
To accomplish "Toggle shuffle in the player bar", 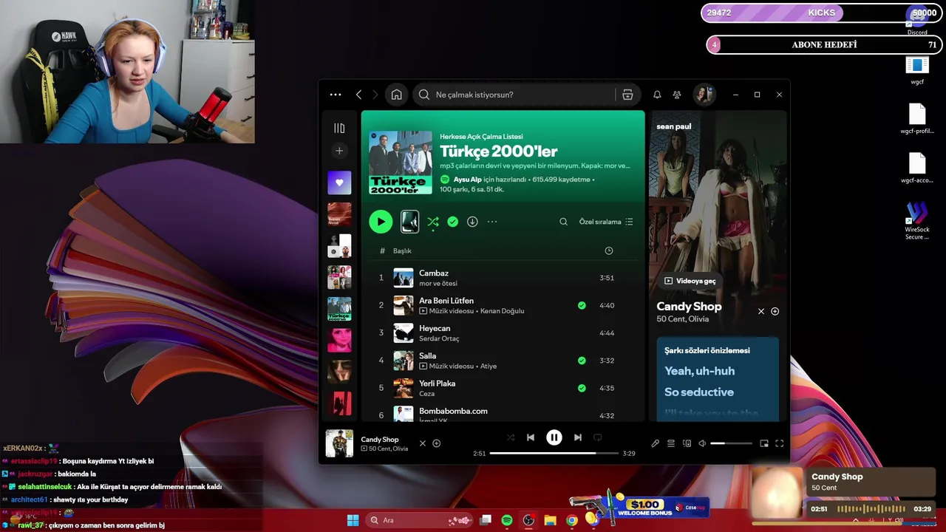I will click(x=511, y=437).
